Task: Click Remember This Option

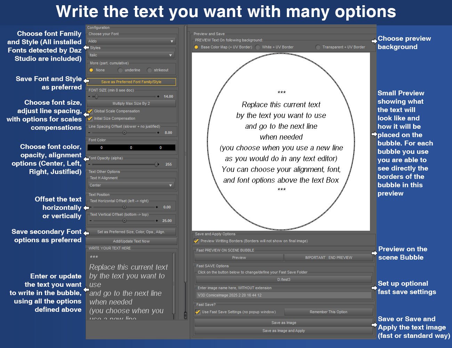Action: pos(328,312)
